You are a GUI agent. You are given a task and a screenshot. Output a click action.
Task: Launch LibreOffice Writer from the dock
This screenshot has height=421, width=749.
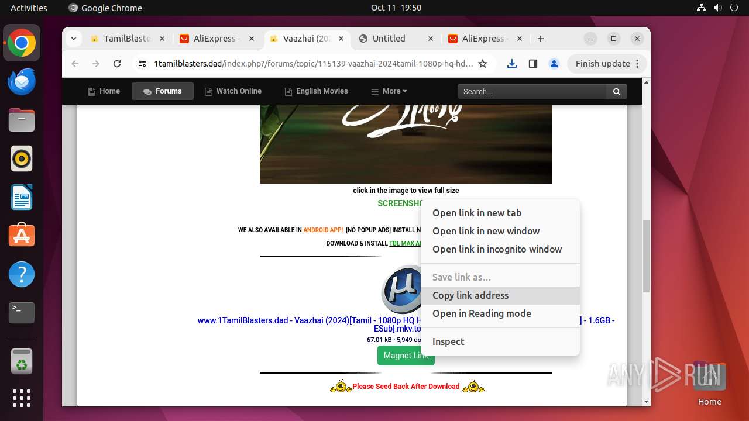pyautogui.click(x=22, y=197)
